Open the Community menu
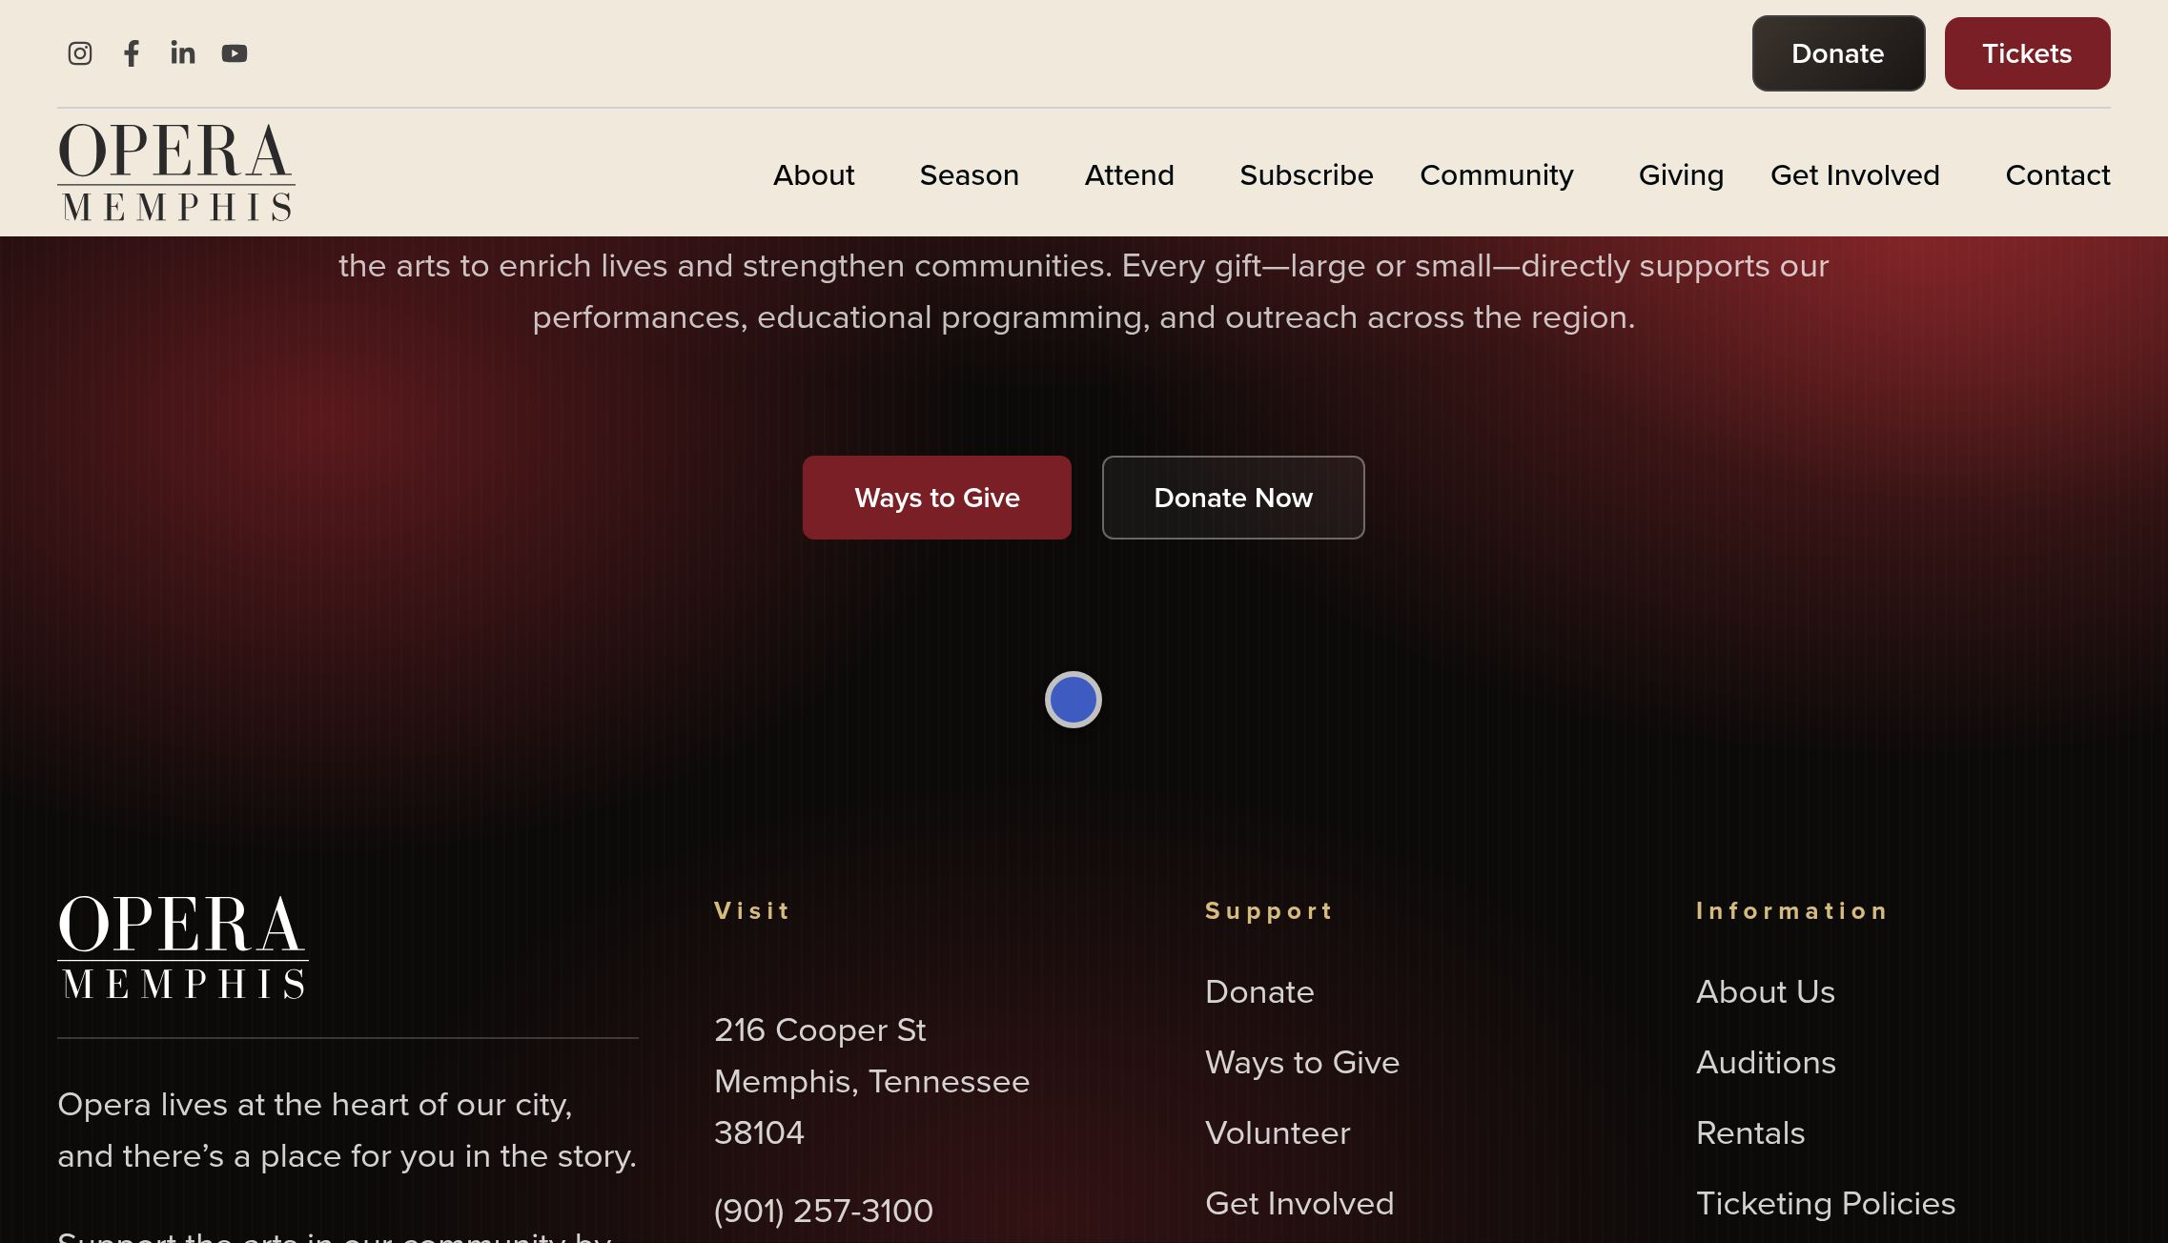Viewport: 2168px width, 1243px height. pyautogui.click(x=1496, y=175)
